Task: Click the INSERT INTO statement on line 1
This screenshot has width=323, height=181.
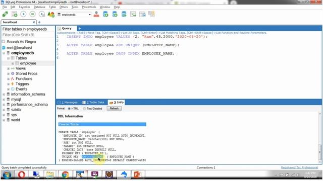Action: coord(137,37)
